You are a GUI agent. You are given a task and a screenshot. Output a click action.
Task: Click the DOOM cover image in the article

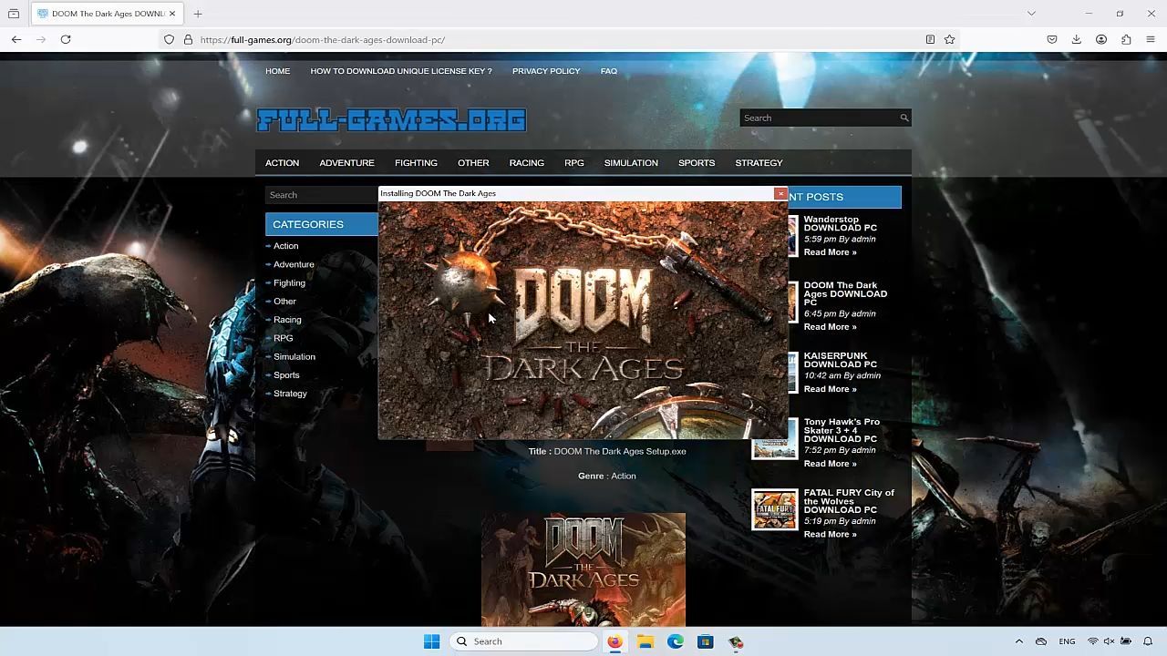(583, 569)
